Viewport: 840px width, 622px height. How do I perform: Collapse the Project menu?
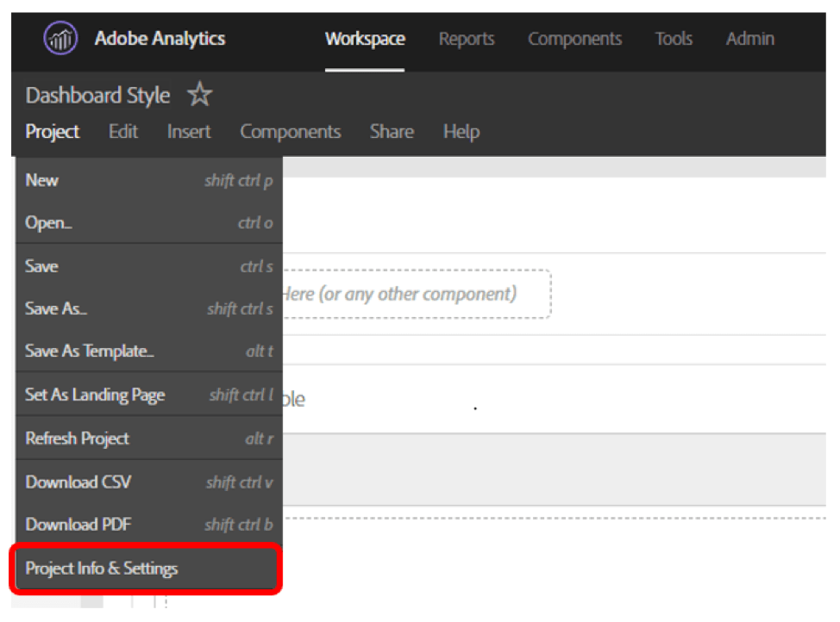point(52,132)
